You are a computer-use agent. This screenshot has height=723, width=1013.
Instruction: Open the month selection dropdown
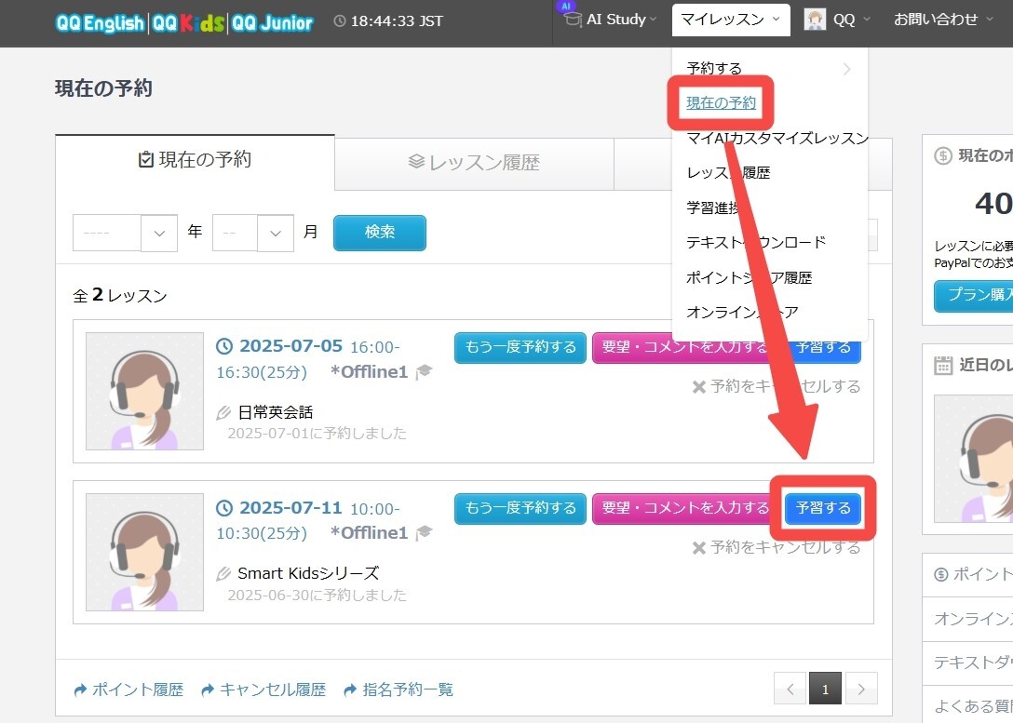point(253,233)
